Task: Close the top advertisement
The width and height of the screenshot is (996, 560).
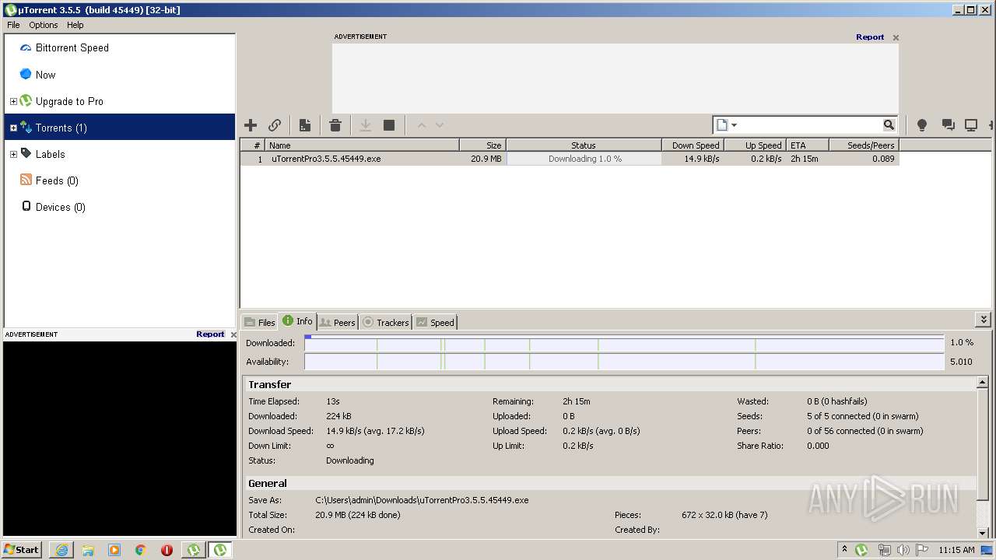Action: coord(896,37)
